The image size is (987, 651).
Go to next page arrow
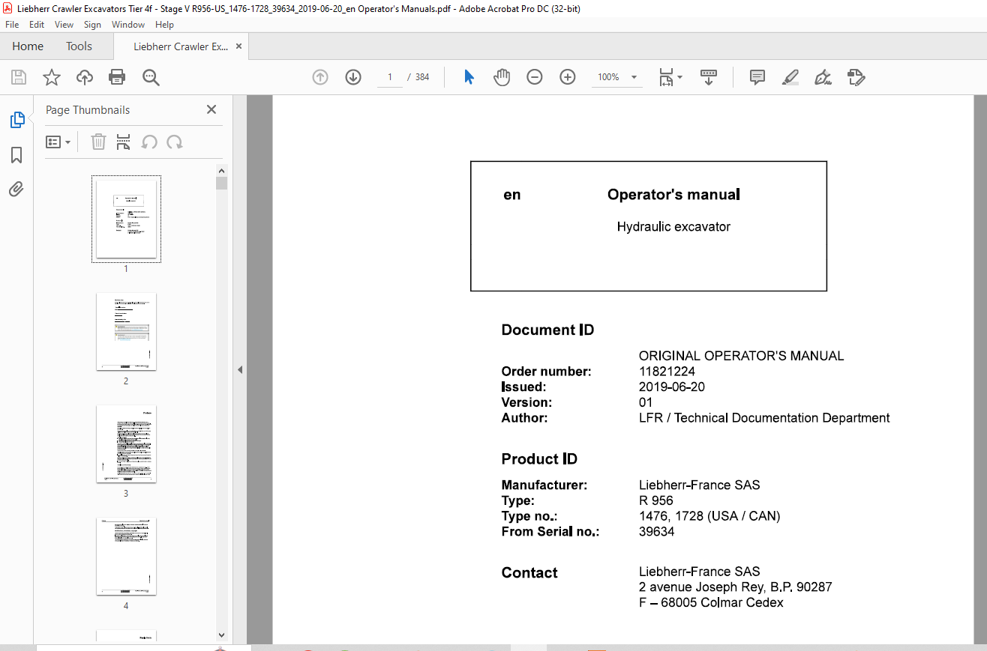[x=353, y=77]
